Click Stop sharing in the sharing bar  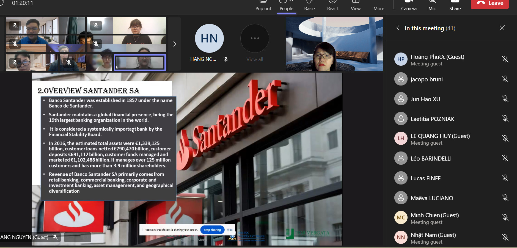tap(212, 230)
